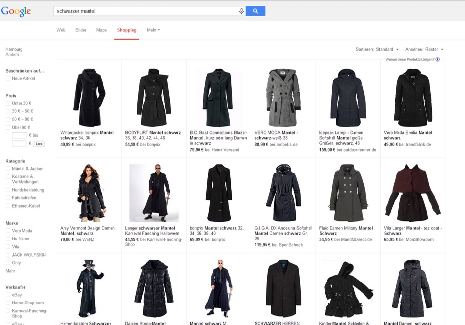Open the bonprix Winterjacke coat image
The height and width of the screenshot is (325, 465).
(x=89, y=98)
